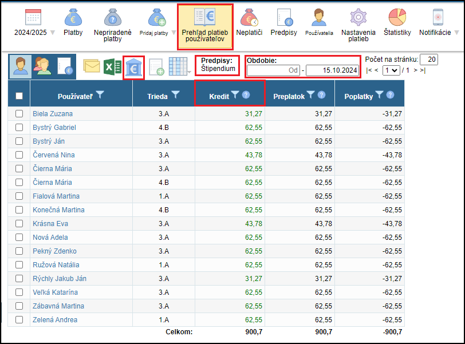Check the box for Bystrý Gabriel
The height and width of the screenshot is (344, 465).
pyautogui.click(x=19, y=127)
